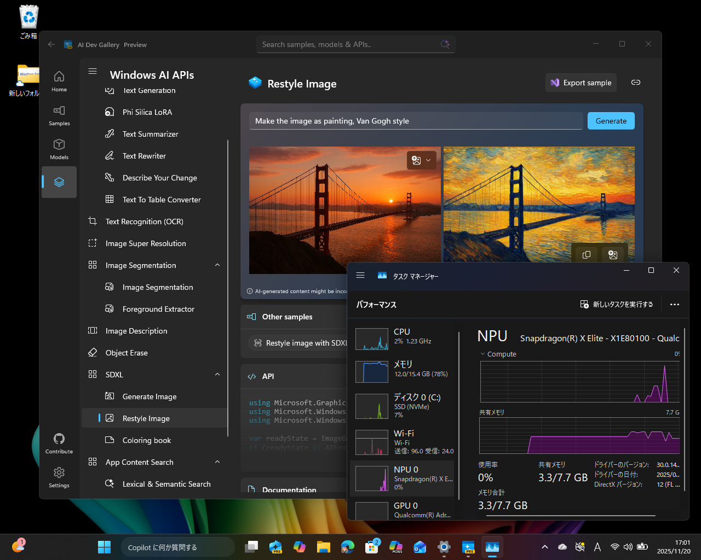Screen dimensions: 701x560
Task: Open the Contribute GitHub page
Action: (59, 442)
